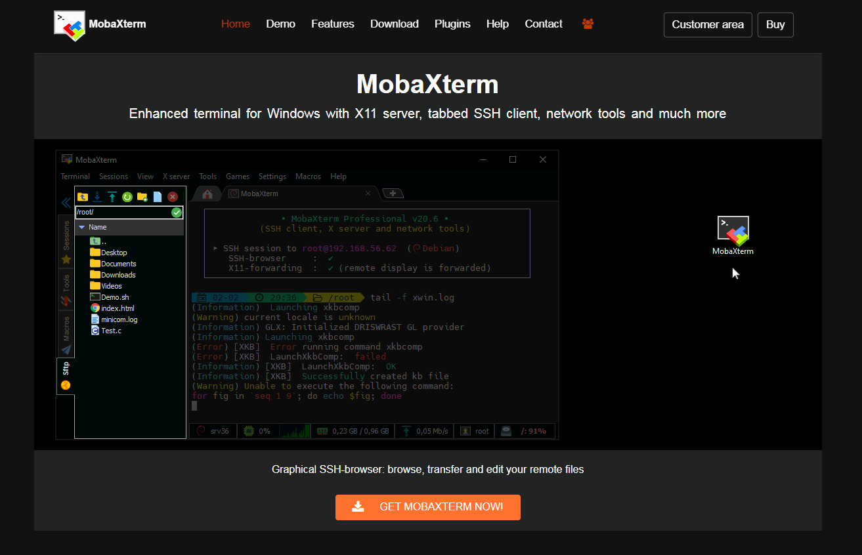Click parent folder icon in SFTP toolbar
Viewport: 862px width, 555px height.
[83, 196]
